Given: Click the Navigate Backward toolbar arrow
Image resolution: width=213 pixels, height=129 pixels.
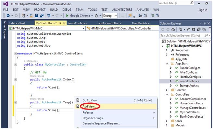Looking at the screenshot, I should [8, 16].
